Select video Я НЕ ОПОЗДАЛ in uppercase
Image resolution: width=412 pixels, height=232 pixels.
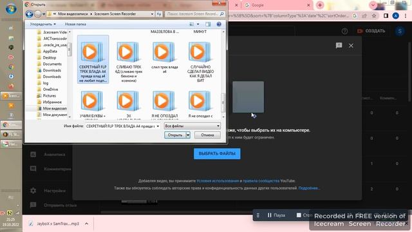[165, 104]
